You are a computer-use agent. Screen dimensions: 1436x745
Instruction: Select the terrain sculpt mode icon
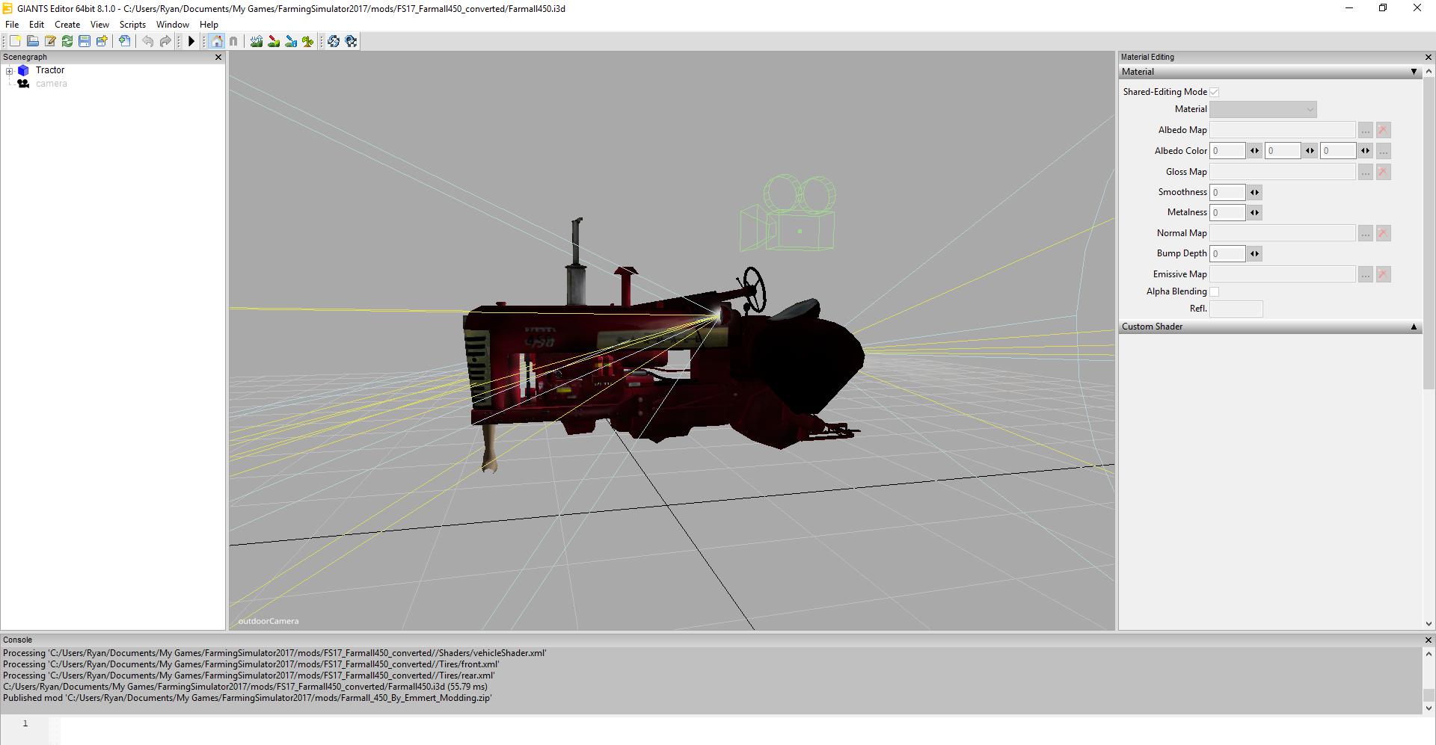257,41
